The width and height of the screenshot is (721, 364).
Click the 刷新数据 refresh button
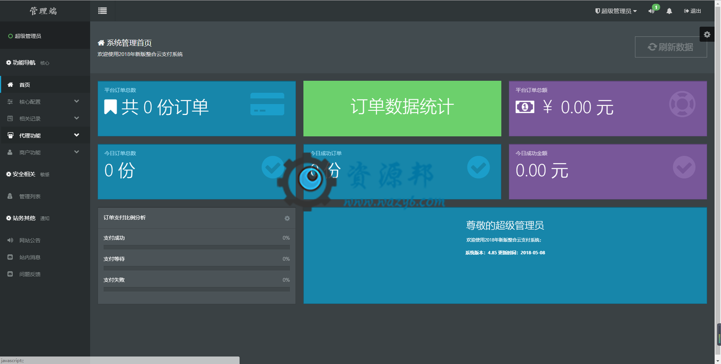671,47
